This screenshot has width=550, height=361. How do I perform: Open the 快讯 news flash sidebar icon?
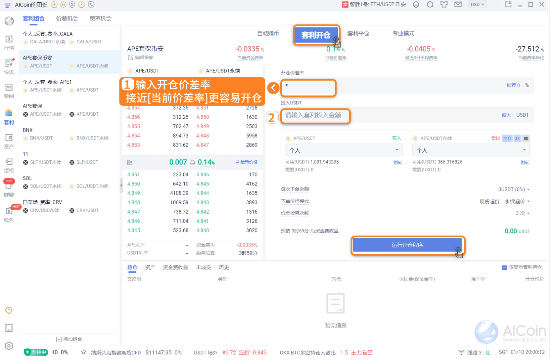(x=9, y=67)
